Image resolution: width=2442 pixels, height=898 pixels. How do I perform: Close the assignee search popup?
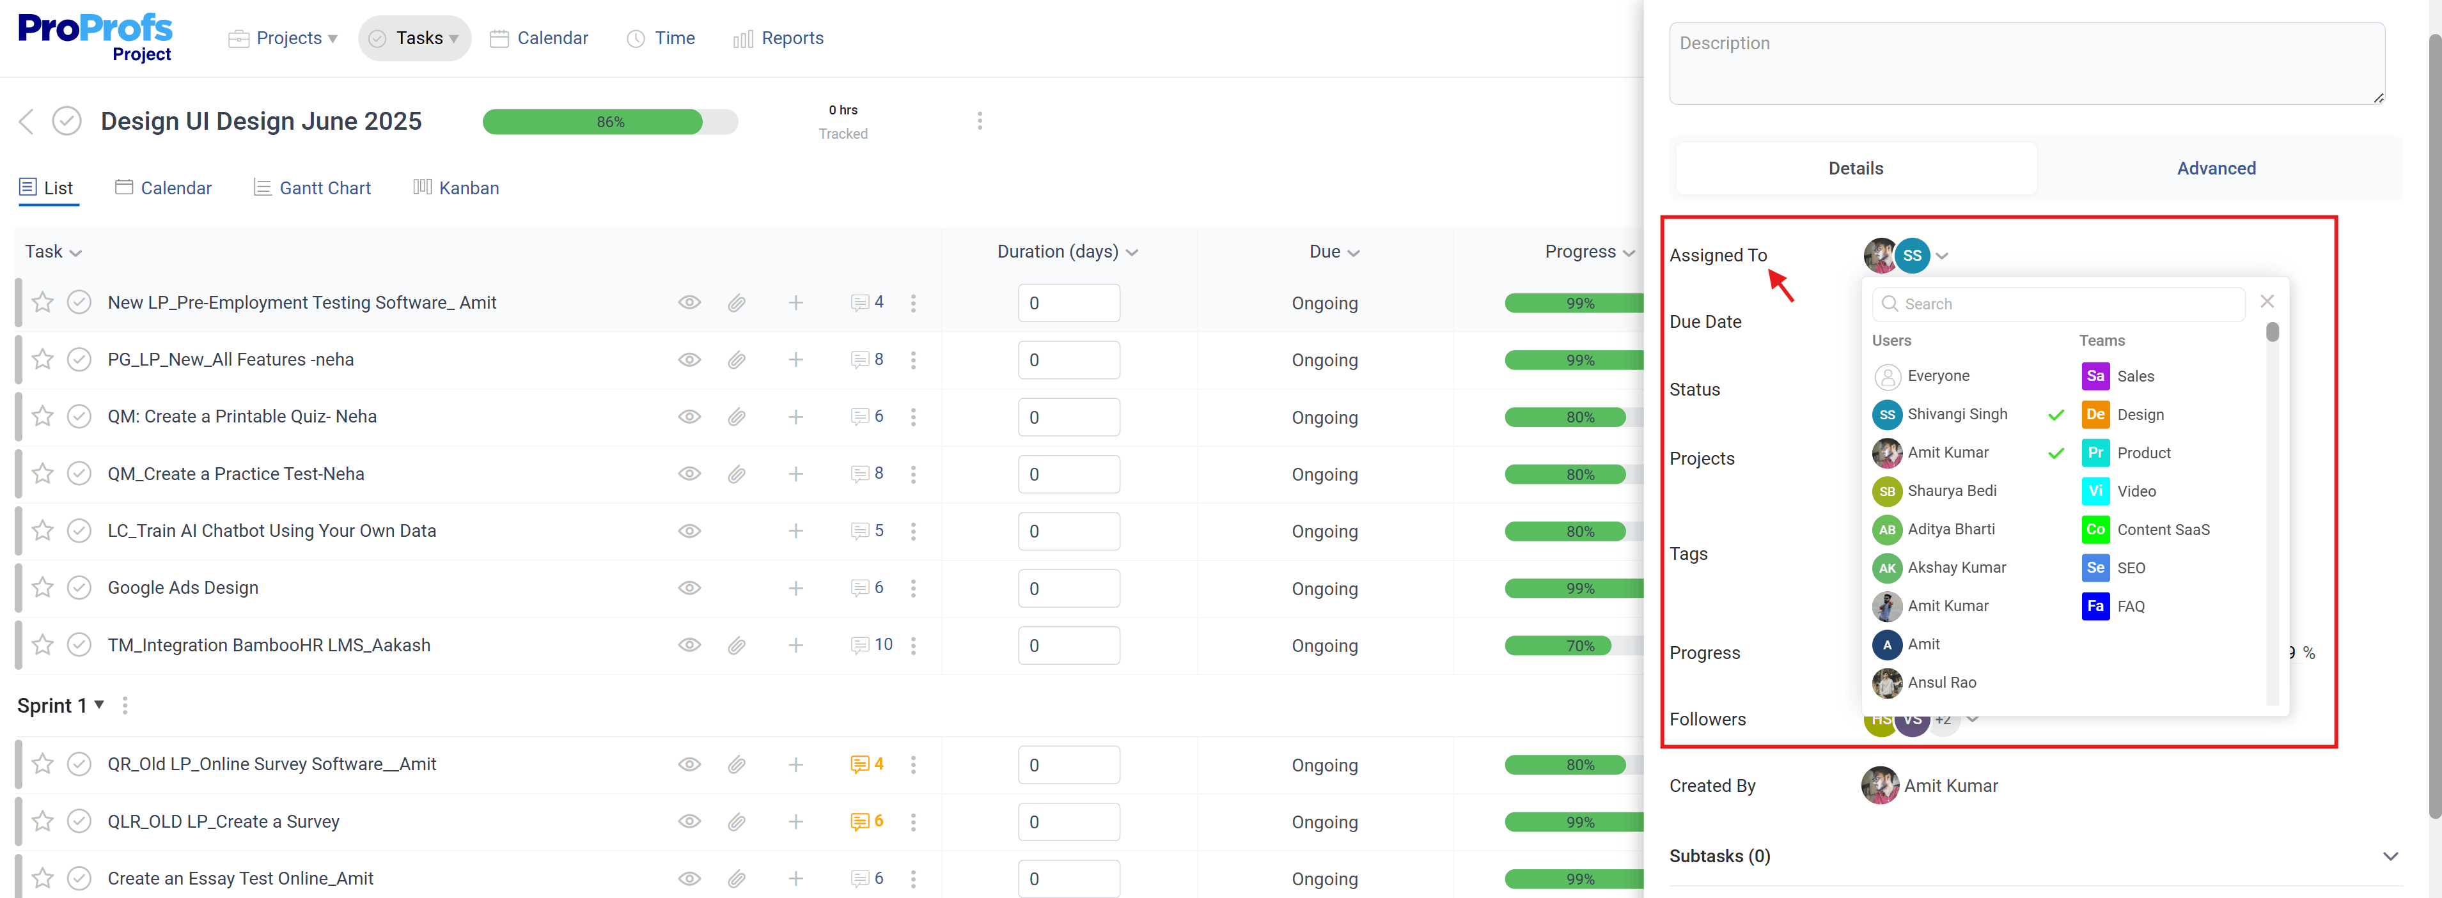pyautogui.click(x=2267, y=301)
